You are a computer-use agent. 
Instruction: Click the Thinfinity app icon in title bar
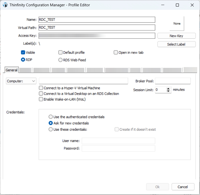(5, 5)
